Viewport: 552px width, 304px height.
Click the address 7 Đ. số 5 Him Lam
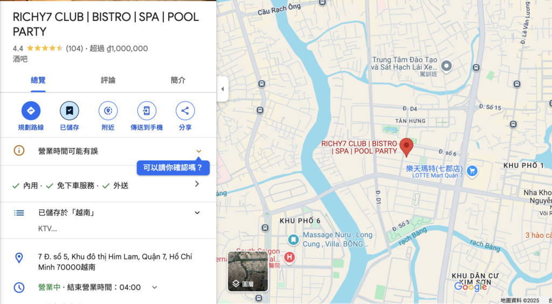coord(115,262)
